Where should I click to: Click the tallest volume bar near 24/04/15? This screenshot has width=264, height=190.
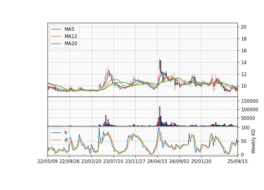[x=160, y=116]
